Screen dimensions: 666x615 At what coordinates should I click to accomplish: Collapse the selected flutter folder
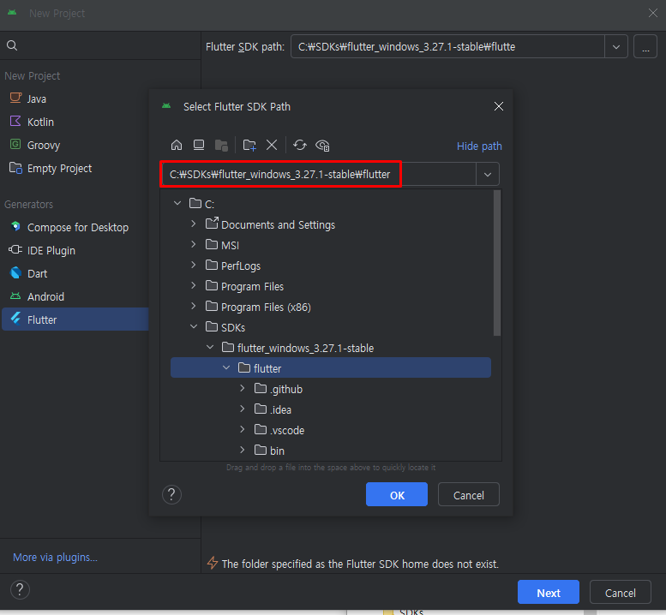pos(226,368)
